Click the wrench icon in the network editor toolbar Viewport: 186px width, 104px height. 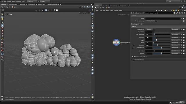[157, 10]
